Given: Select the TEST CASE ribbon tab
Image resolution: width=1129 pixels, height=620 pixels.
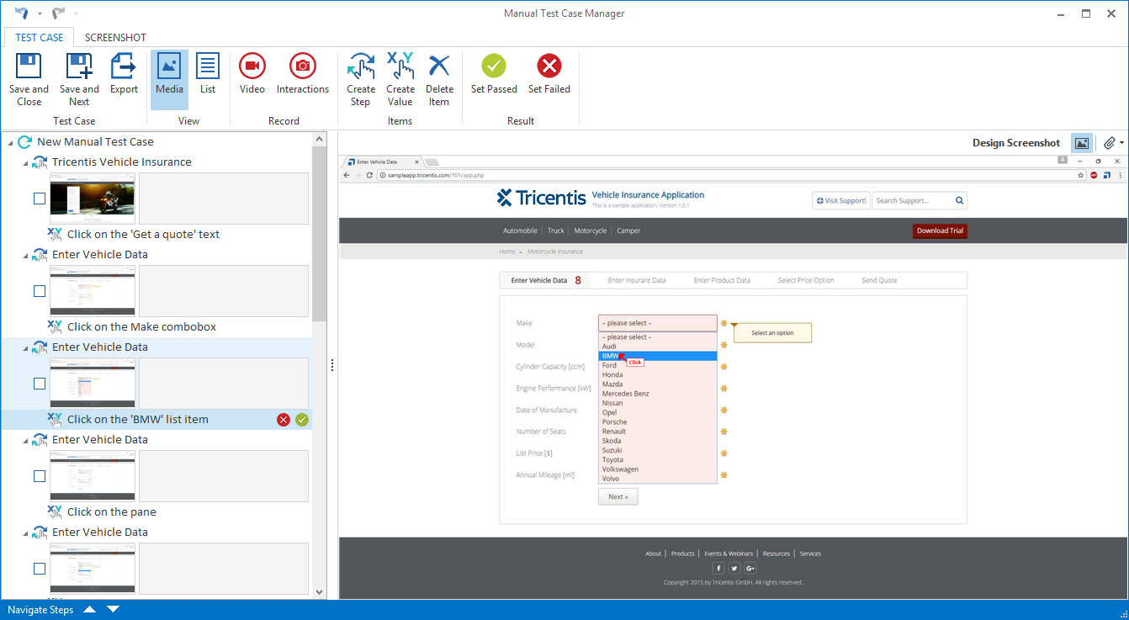Looking at the screenshot, I should 40,37.
